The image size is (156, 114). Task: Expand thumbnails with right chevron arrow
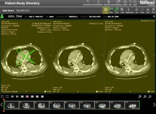click(x=154, y=105)
